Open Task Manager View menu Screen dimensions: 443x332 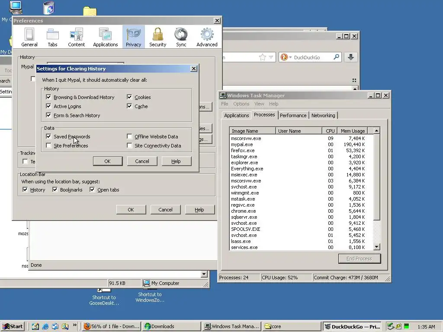coord(259,104)
